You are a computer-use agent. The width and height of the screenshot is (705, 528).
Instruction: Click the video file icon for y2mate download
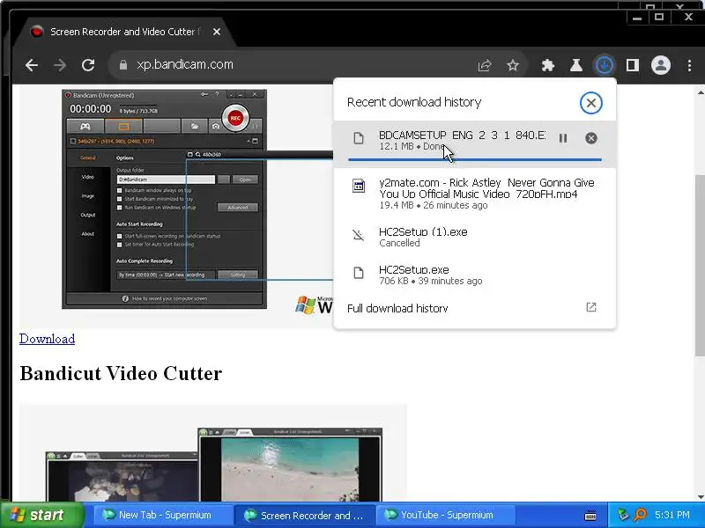coord(359,186)
